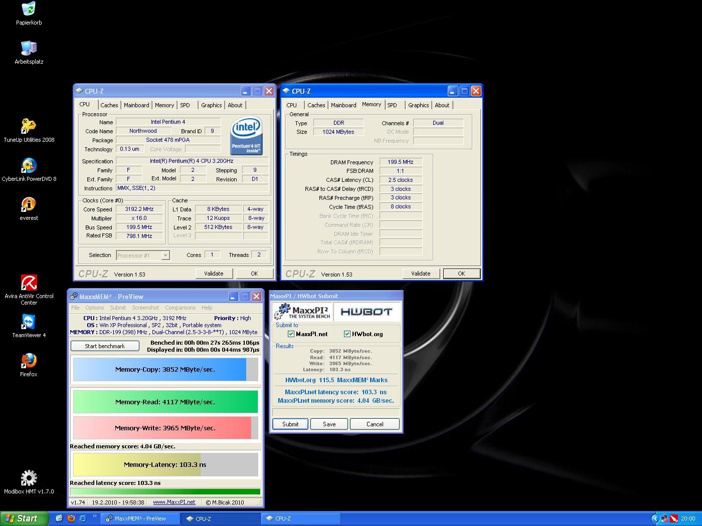This screenshot has width=702, height=526.
Task: Open the everest desktop shortcut
Action: 29,204
